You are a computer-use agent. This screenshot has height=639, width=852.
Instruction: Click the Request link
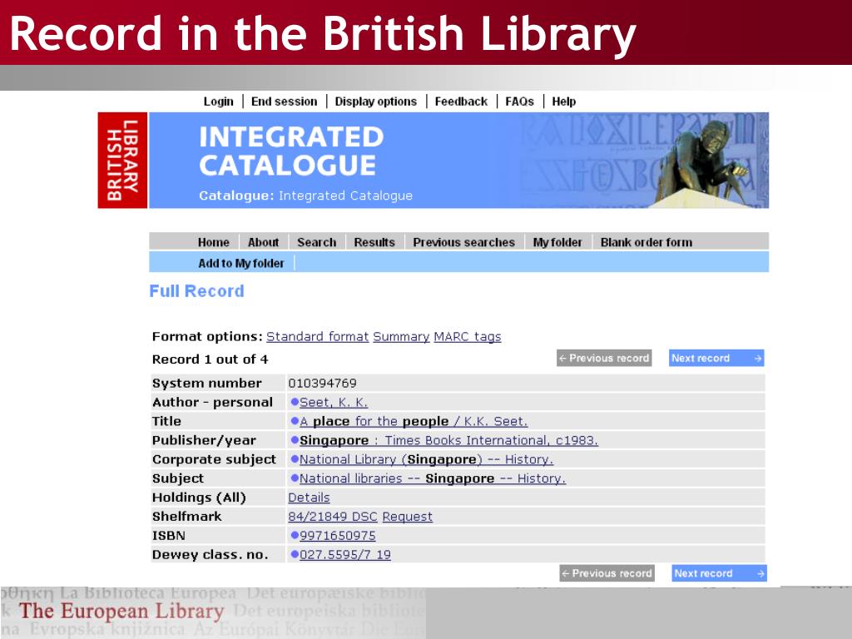pos(408,517)
